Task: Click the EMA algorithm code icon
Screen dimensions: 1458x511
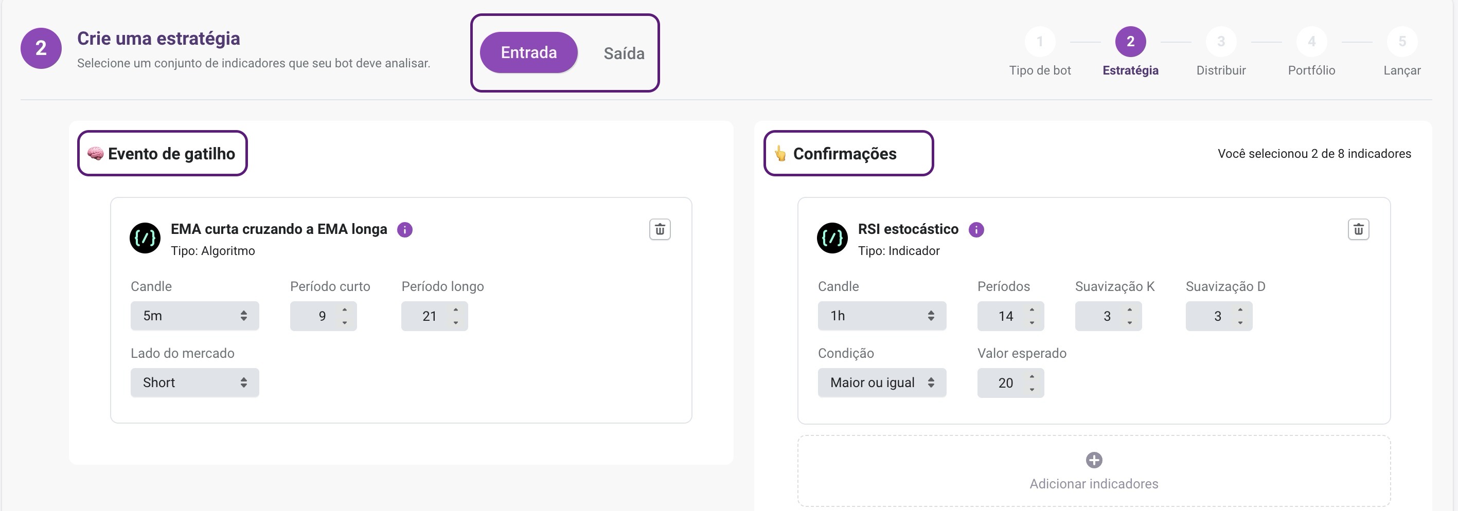Action: click(146, 238)
